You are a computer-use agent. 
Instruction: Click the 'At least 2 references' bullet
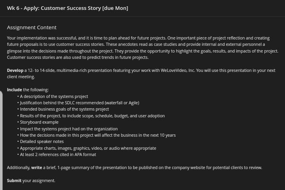(x=58, y=155)
